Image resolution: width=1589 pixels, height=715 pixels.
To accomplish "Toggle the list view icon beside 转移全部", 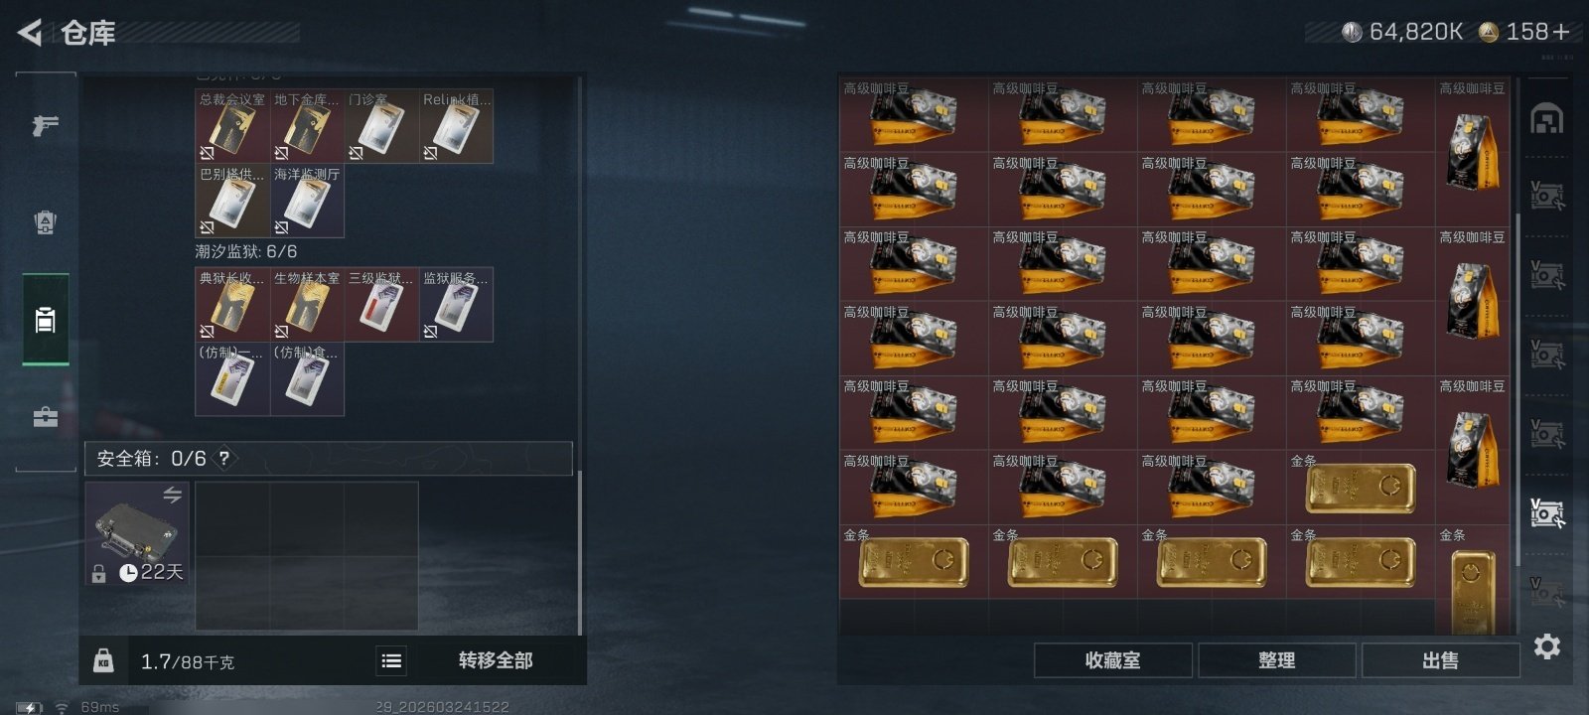I will click(x=391, y=660).
